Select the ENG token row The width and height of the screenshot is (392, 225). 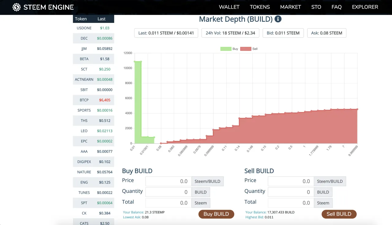(x=93, y=182)
